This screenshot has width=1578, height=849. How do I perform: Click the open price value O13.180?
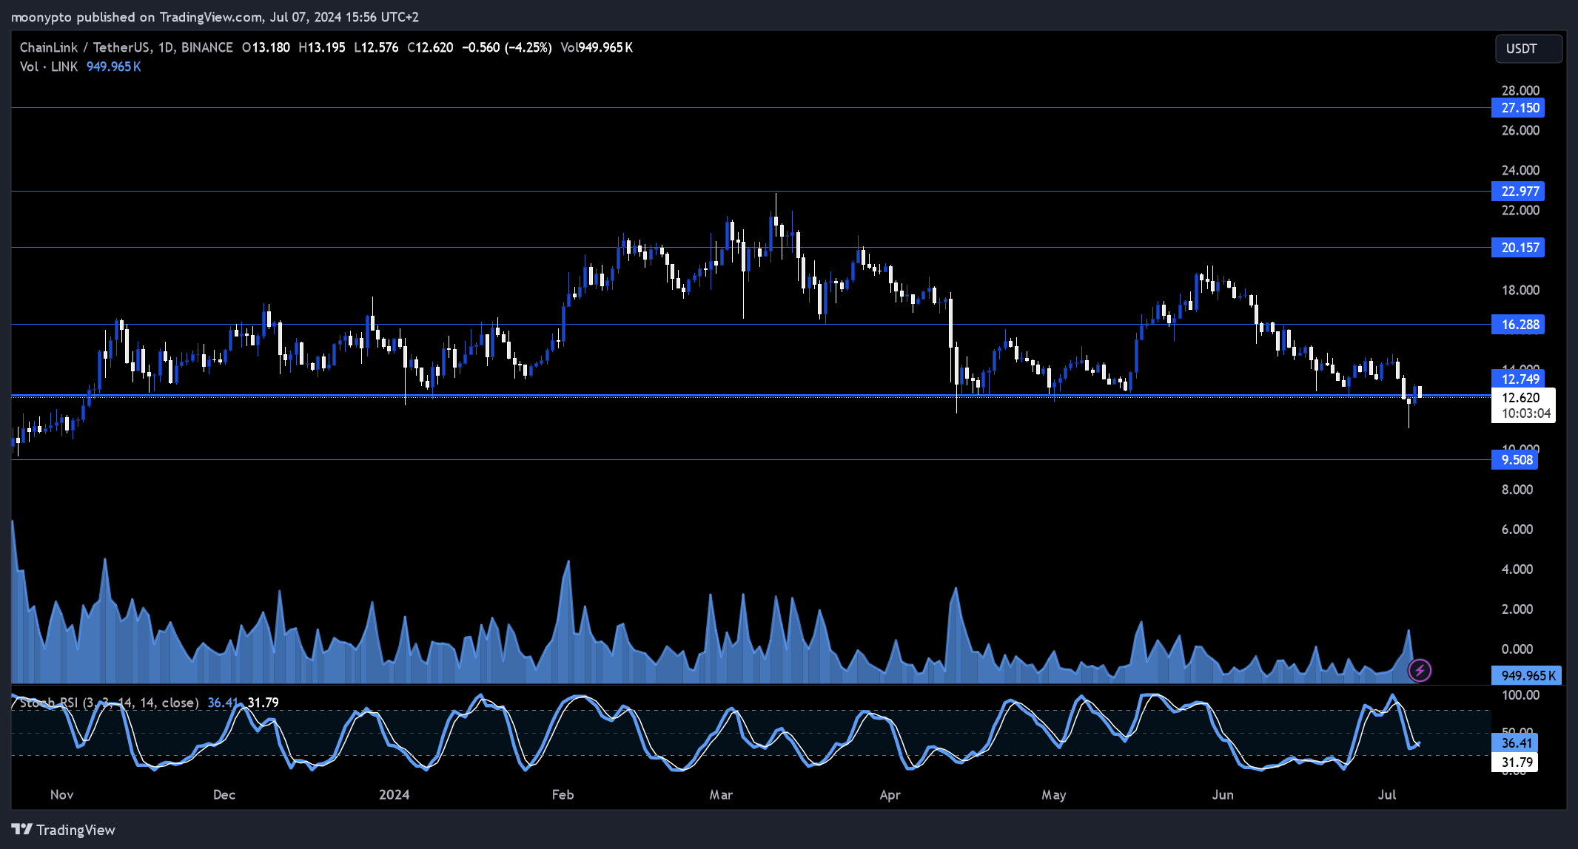pos(266,47)
